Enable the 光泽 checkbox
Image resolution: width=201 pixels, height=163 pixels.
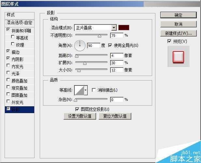click(8, 73)
